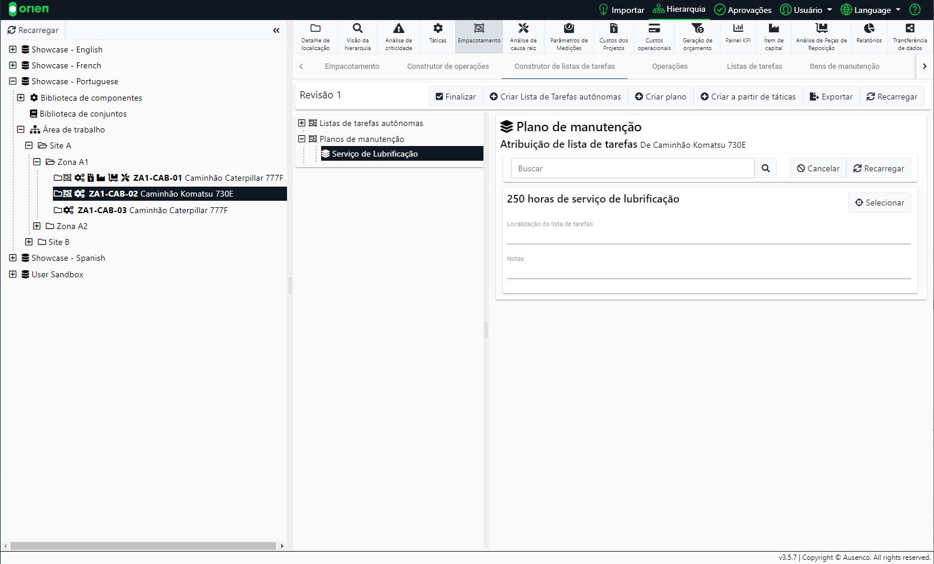Open Custos operacionais tool
This screenshot has height=564, width=934.
pos(654,37)
